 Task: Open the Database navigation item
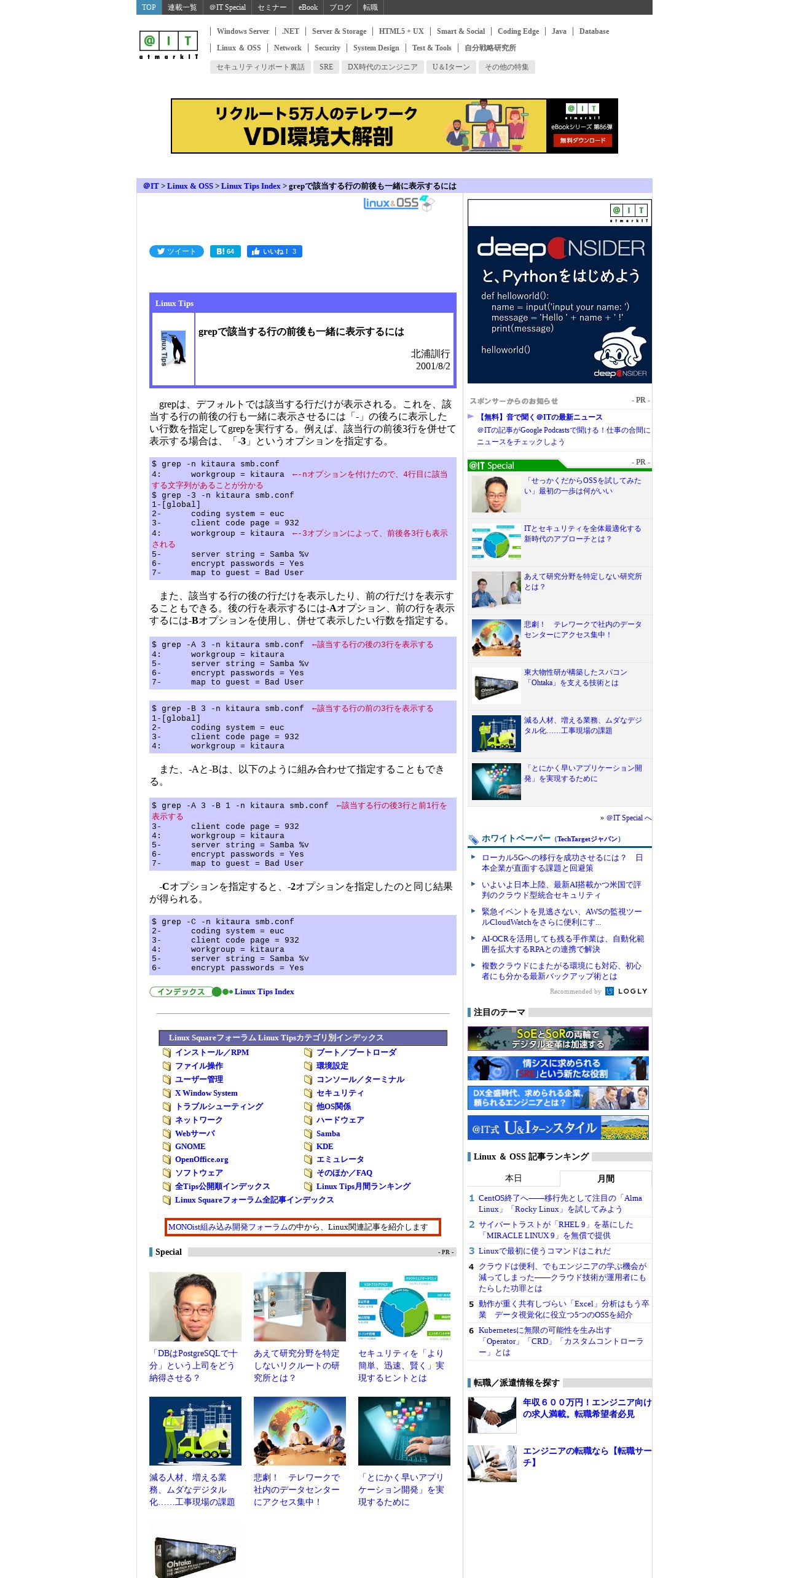(x=594, y=31)
